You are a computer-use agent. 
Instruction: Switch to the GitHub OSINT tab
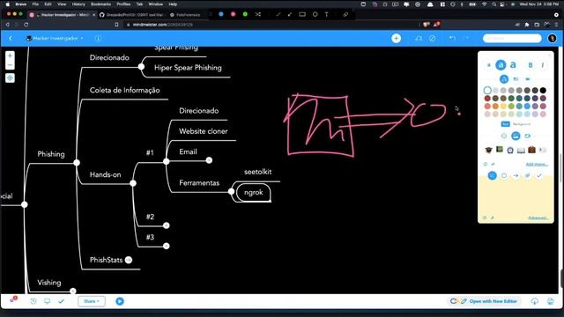131,15
